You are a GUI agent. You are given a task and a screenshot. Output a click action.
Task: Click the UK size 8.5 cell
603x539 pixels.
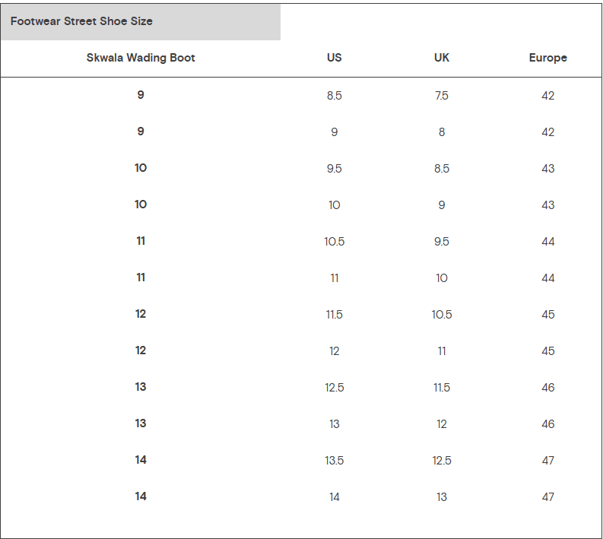pyautogui.click(x=442, y=169)
